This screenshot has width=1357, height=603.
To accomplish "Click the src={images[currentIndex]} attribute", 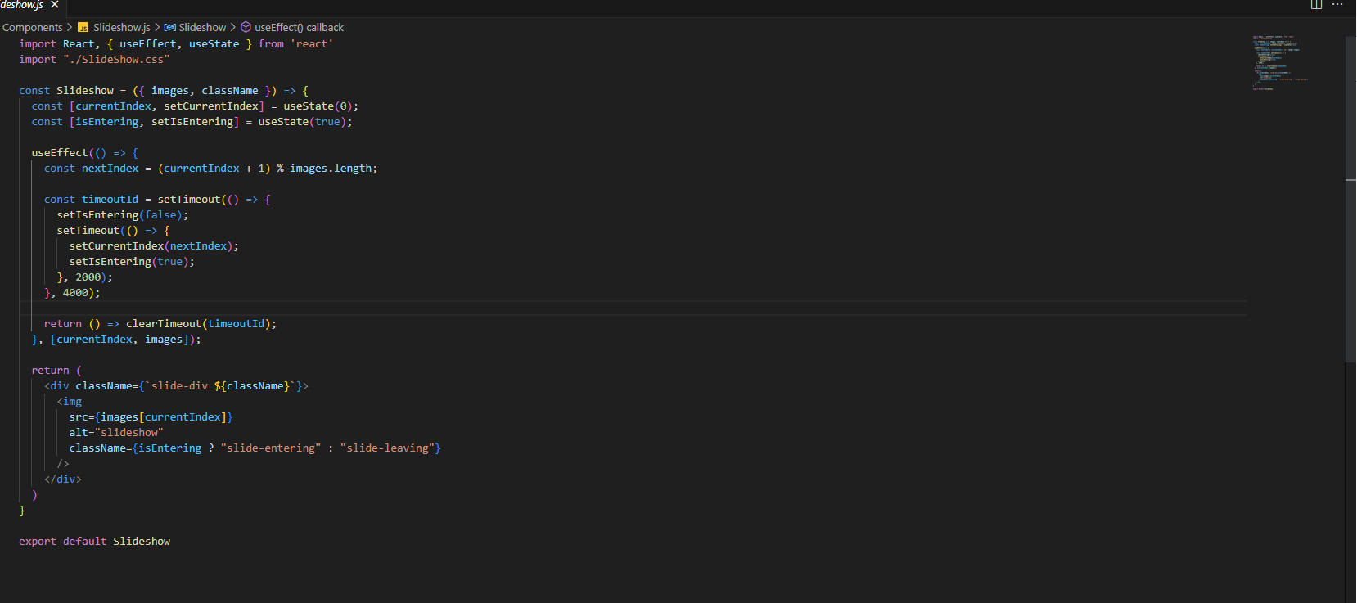I will [151, 417].
